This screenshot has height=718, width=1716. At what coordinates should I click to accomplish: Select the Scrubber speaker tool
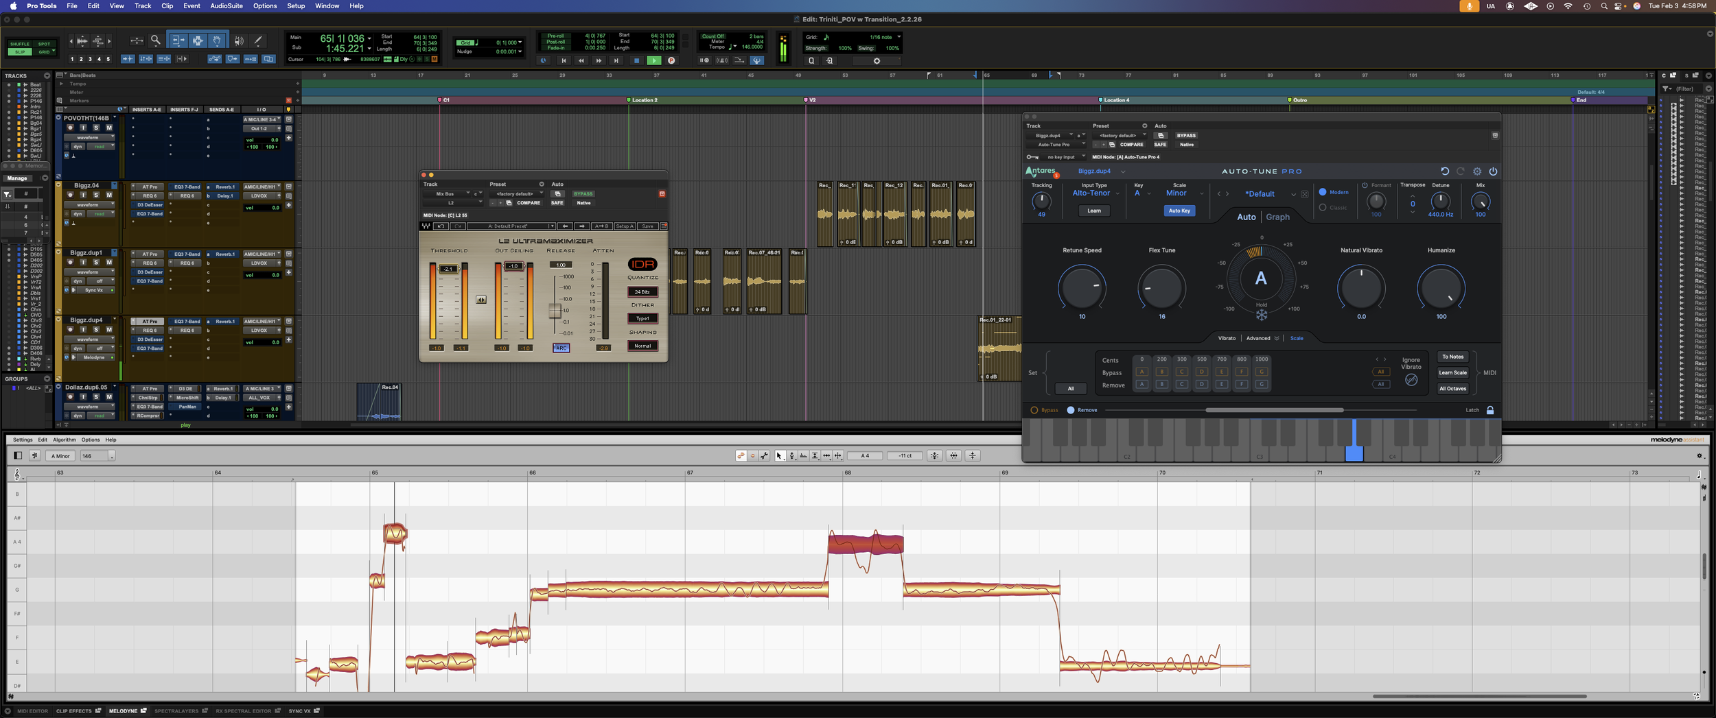coord(238,40)
